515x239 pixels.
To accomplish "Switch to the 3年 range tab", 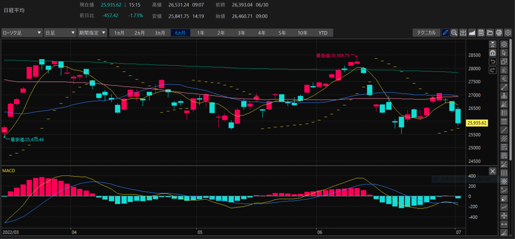I will 241,33.
